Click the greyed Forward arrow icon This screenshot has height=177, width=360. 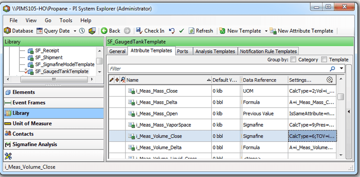127,31
